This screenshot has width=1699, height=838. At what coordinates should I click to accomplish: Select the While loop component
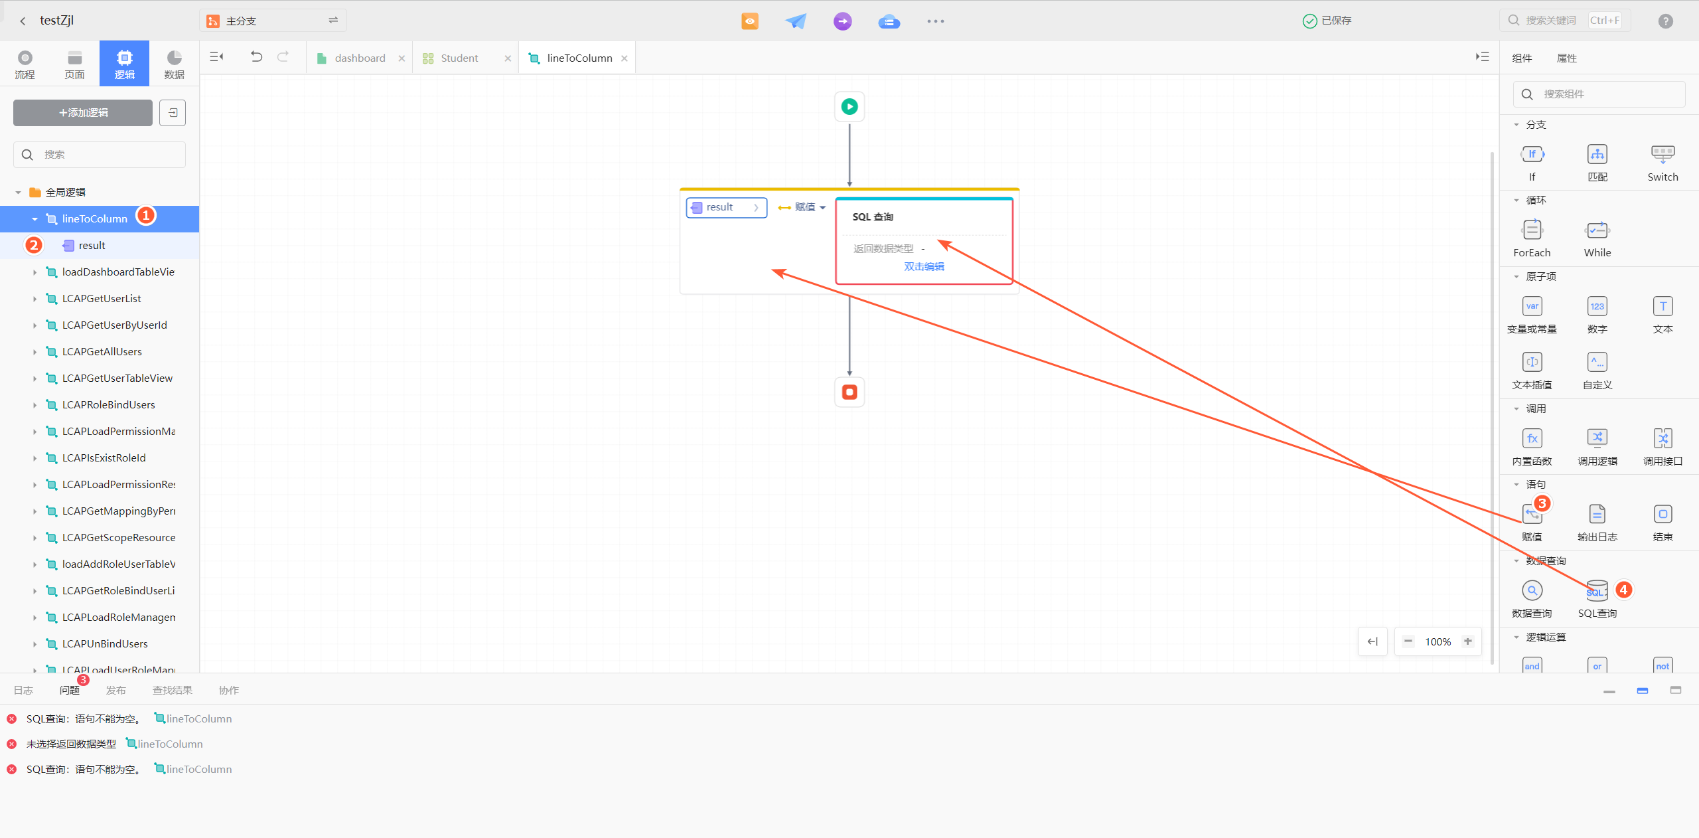click(1597, 238)
